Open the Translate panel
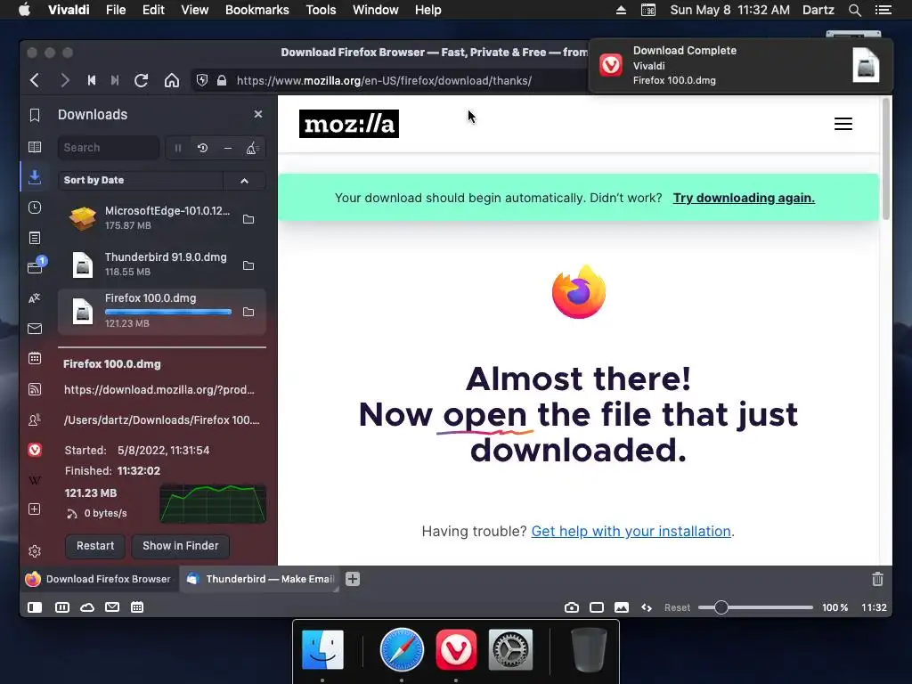Screen dimensions: 912x684 [x=35, y=298]
